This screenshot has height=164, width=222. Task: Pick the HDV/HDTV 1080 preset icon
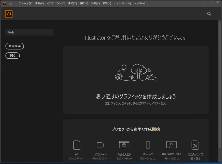[171, 145]
